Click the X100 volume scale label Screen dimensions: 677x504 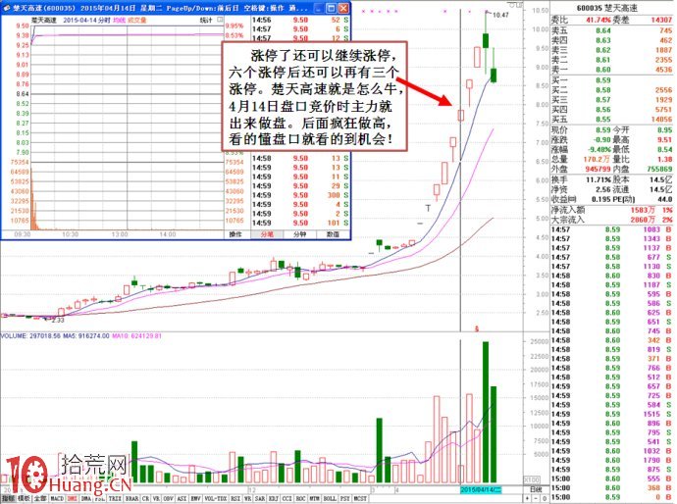[532, 479]
